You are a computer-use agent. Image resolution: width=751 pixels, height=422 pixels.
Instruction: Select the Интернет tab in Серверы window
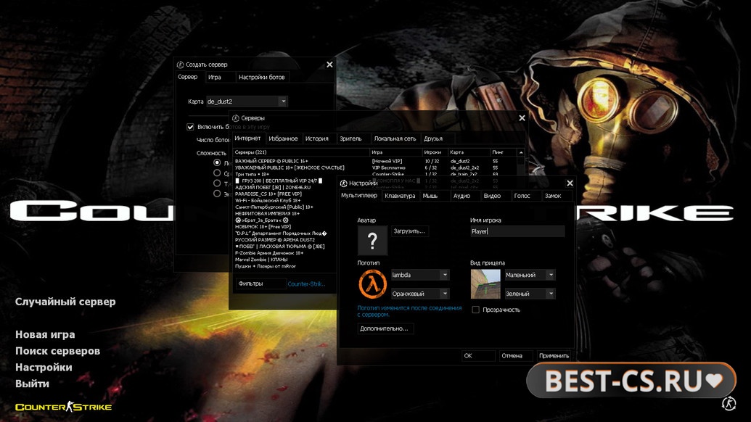click(x=247, y=138)
